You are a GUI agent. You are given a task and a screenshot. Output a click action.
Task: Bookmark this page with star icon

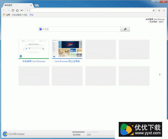tap(154, 10)
